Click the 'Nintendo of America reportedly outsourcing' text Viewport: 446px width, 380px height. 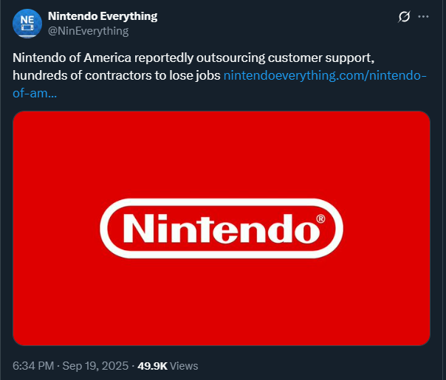click(x=139, y=58)
